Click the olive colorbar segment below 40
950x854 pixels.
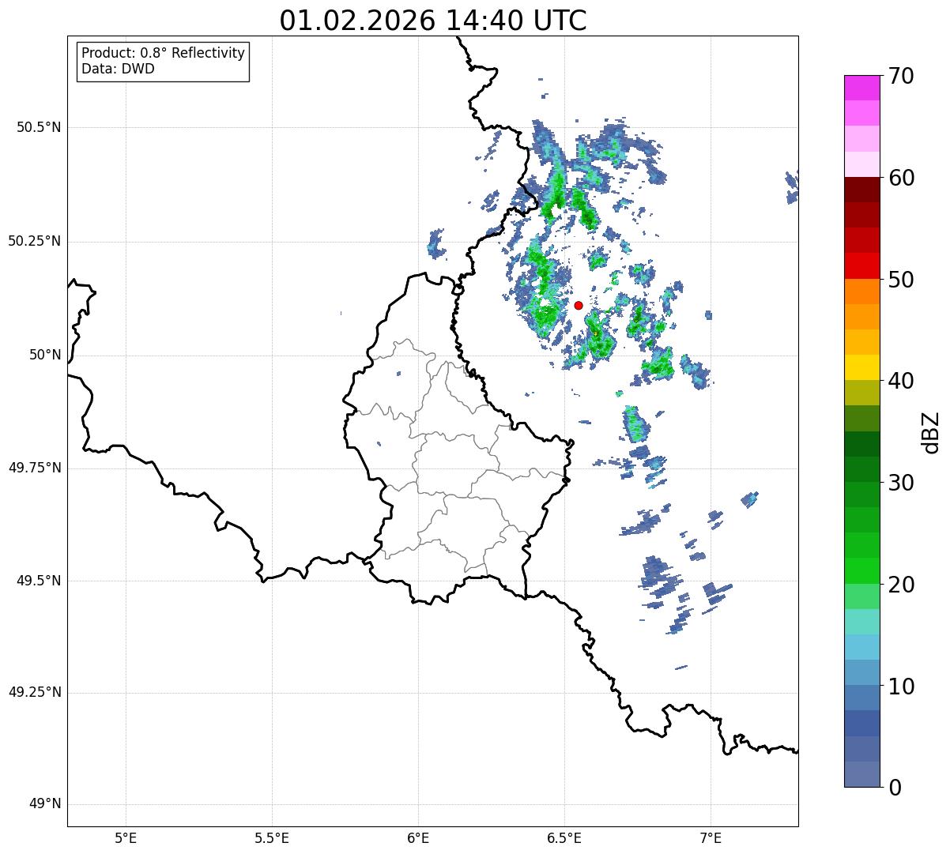tap(862, 393)
